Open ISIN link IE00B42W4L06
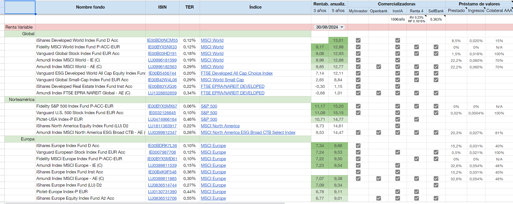Viewport: 513px width, 204px height. [162, 80]
